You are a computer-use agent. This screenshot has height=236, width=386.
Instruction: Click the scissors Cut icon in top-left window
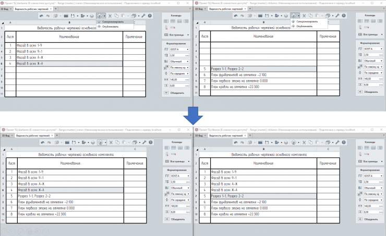click(x=111, y=16)
